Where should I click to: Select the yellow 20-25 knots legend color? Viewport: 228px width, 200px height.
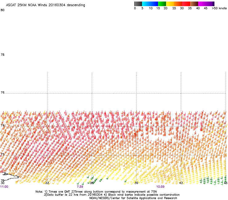[x=170, y=4]
